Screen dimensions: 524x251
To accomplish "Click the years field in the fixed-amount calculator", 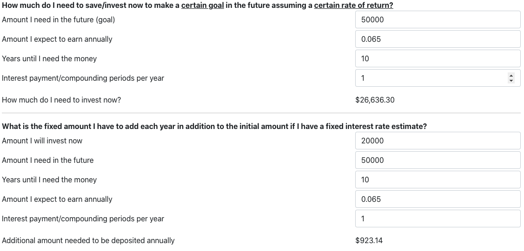I will pos(438,180).
